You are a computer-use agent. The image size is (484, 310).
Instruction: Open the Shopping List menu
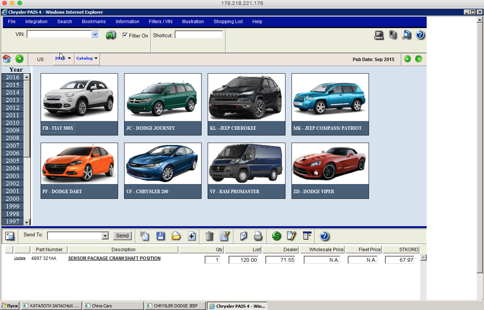228,22
